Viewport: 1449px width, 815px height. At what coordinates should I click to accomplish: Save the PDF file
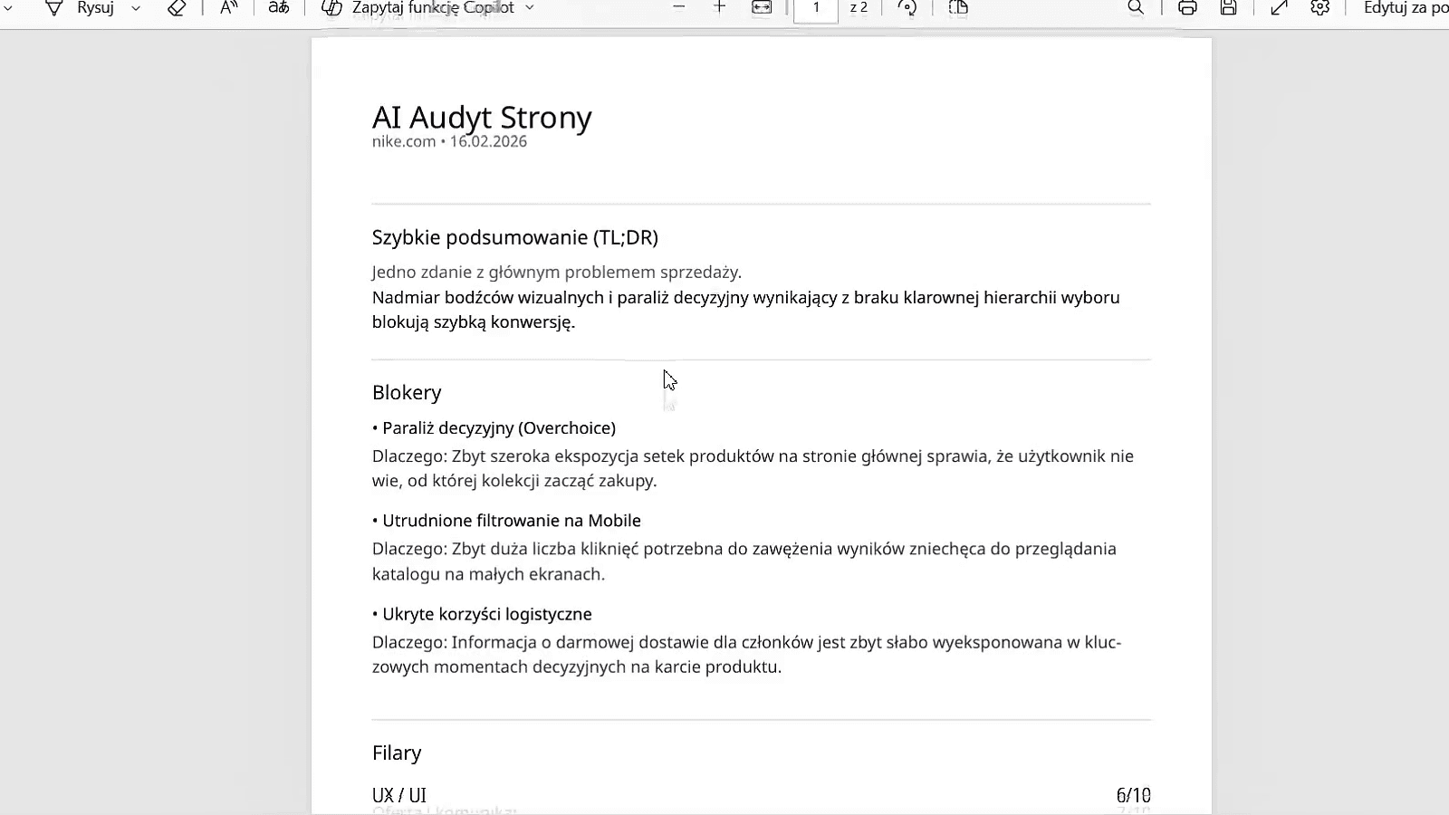(x=1228, y=8)
